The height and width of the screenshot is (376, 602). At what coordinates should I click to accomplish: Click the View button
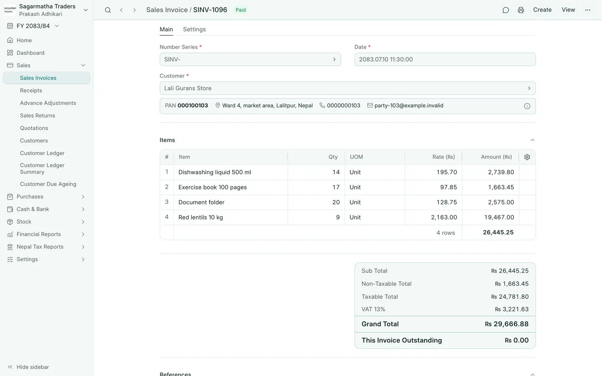[x=568, y=10]
